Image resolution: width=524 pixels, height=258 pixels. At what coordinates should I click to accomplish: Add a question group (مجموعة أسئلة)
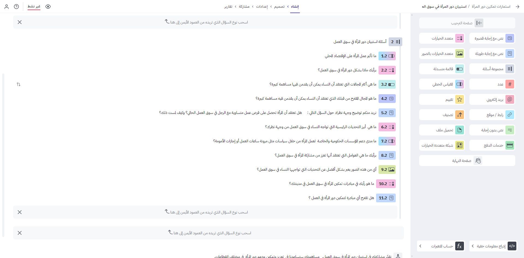pos(492,69)
